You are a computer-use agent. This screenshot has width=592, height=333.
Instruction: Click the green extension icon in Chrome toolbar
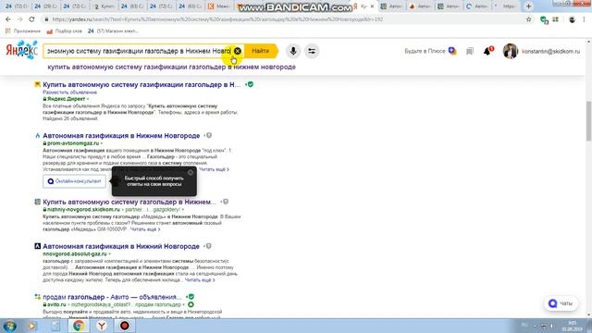tap(544, 20)
